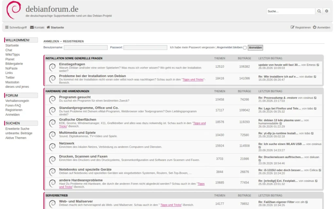
Task: Click the Programm gesucht forum icon
Action: point(52,100)
